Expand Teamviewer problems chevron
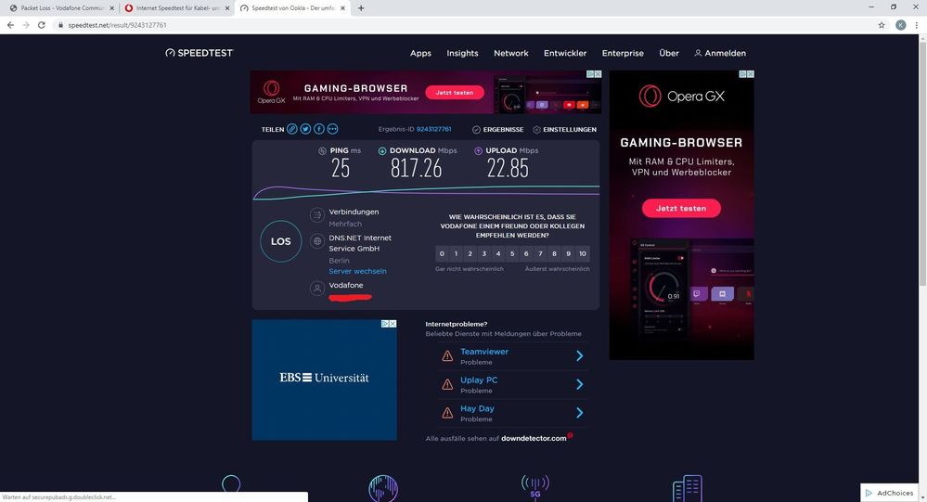The width and height of the screenshot is (927, 502). pyautogui.click(x=579, y=356)
